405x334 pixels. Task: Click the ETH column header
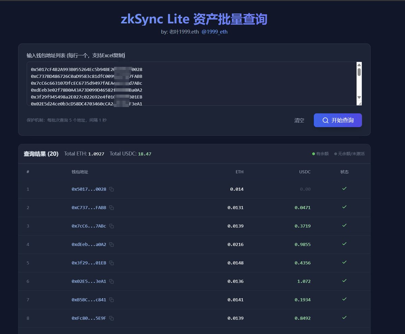(239, 172)
